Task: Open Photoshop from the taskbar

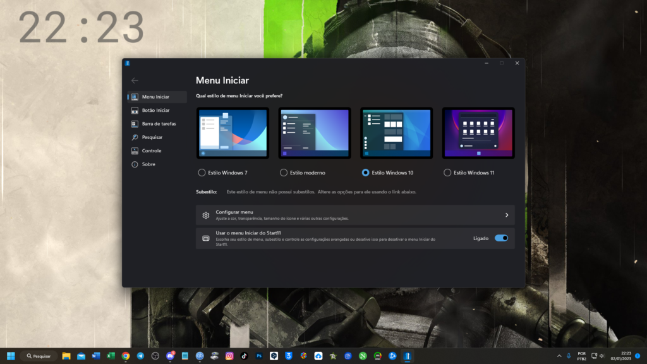Action: (x=259, y=356)
